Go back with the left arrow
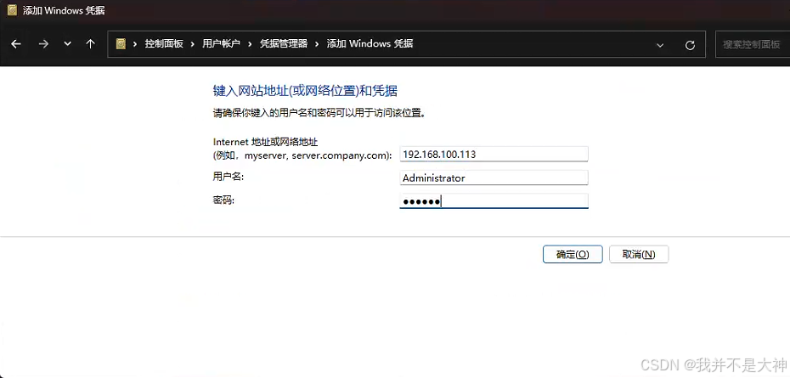Image resolution: width=790 pixels, height=378 pixels. (16, 44)
